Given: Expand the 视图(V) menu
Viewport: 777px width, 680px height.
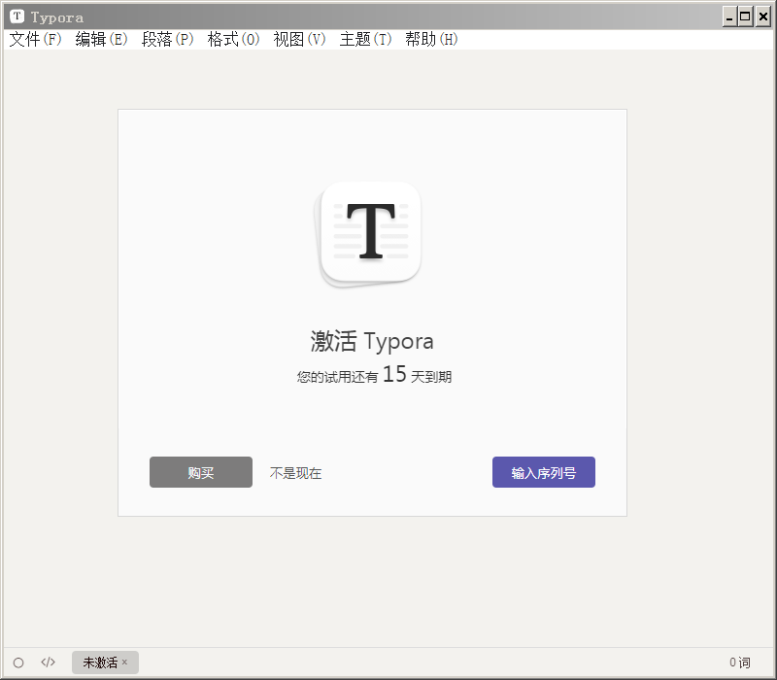Looking at the screenshot, I should 299,39.
